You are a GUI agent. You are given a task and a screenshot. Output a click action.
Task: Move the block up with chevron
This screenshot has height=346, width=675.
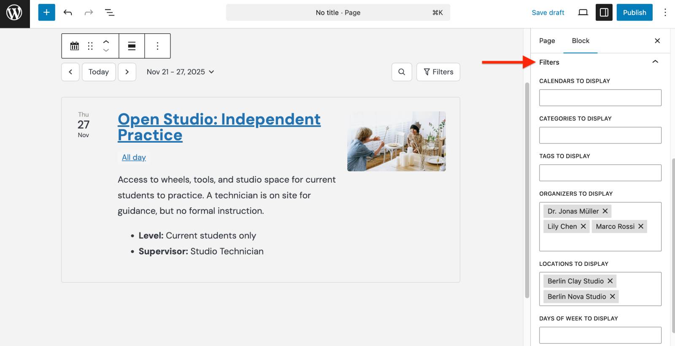pyautogui.click(x=106, y=42)
